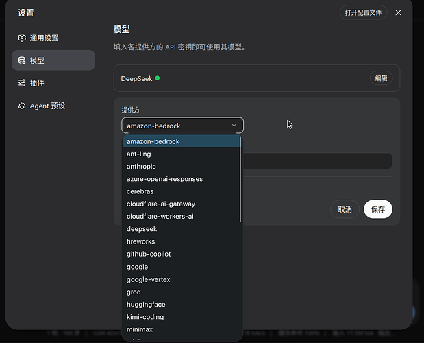Click the DeepSeek provider name
This screenshot has height=343, width=424.
[x=136, y=78]
